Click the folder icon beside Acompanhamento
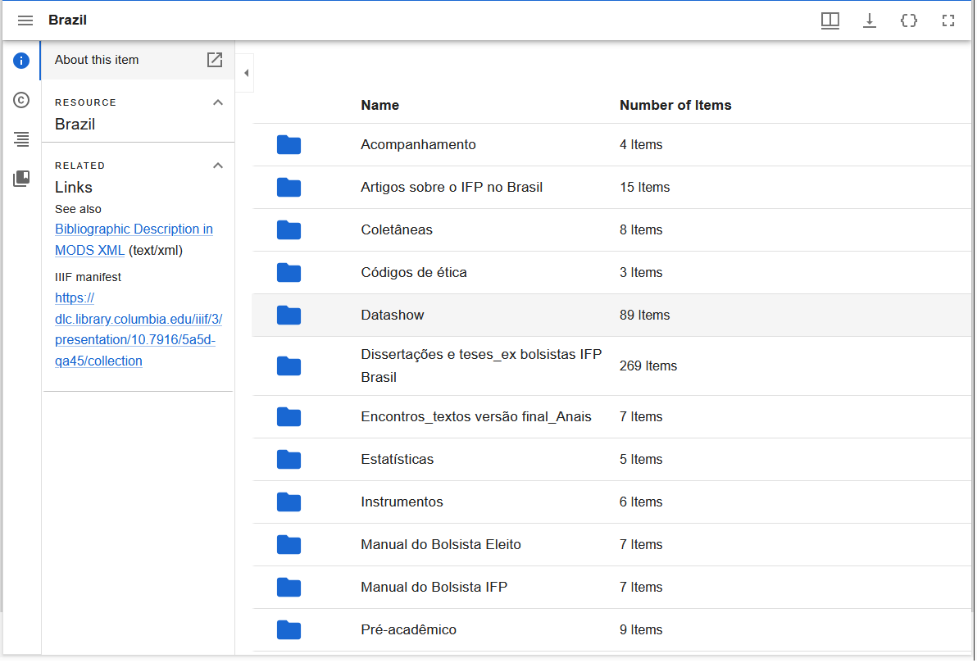 tap(289, 144)
